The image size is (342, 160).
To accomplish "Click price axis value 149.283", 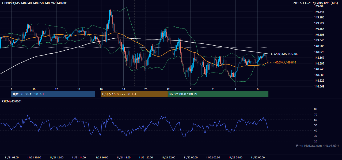I will (319, 17).
